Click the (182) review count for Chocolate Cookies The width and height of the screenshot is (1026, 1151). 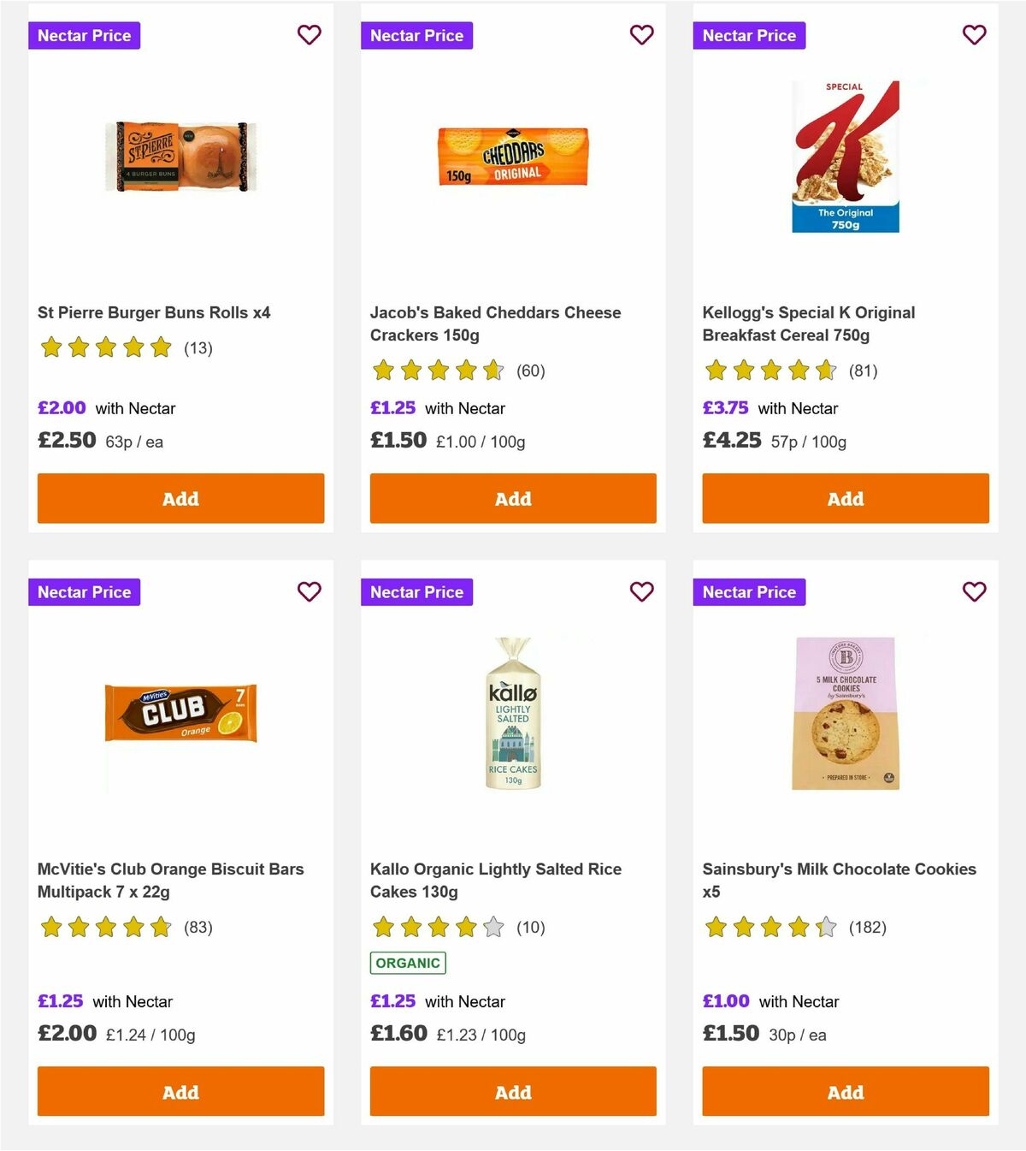(867, 927)
